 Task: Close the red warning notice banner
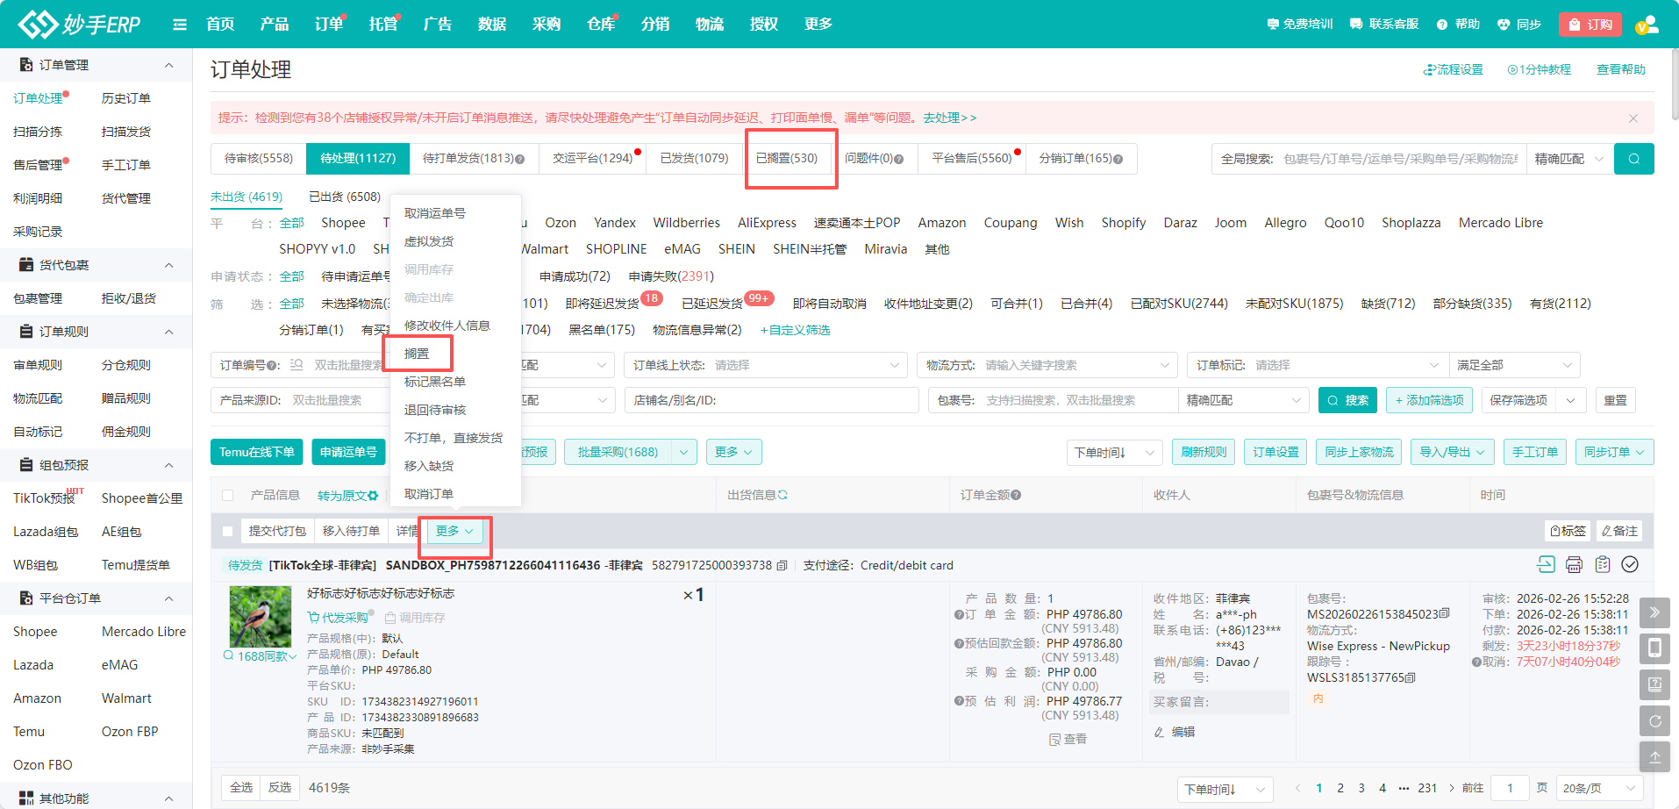click(x=1633, y=118)
